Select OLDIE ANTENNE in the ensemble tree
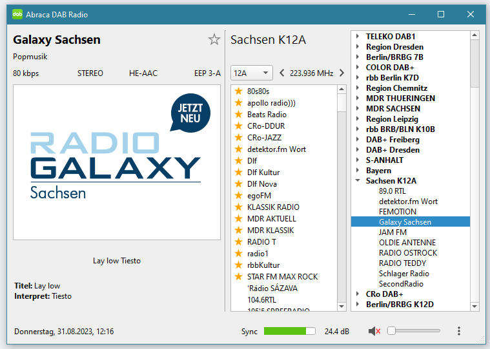The height and width of the screenshot is (349, 490). point(407,243)
